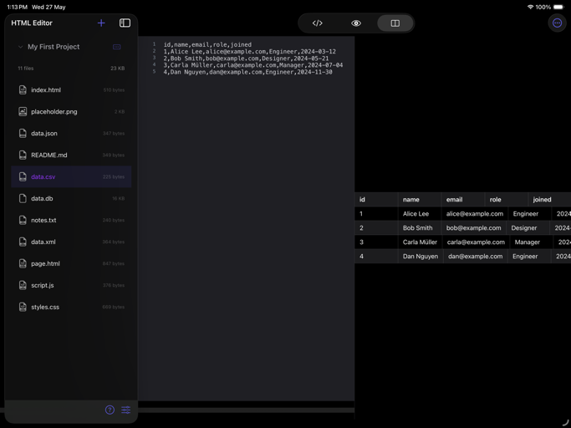The height and width of the screenshot is (428, 571).
Task: Click the notes.txt file icon
Action: pyautogui.click(x=23, y=220)
